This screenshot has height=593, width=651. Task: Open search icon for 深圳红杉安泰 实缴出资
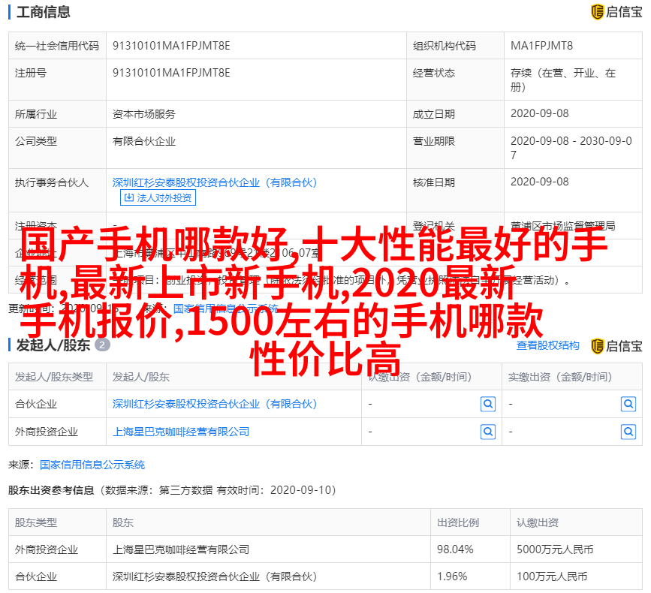(x=628, y=404)
